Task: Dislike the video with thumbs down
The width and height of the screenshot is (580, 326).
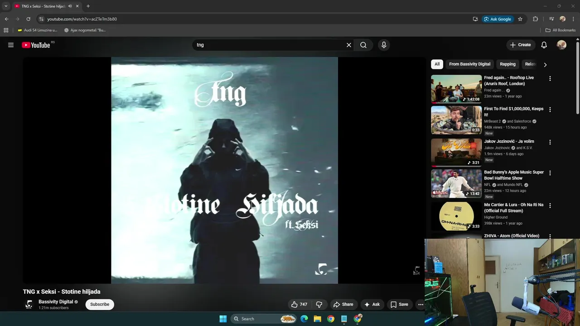Action: click(319, 304)
